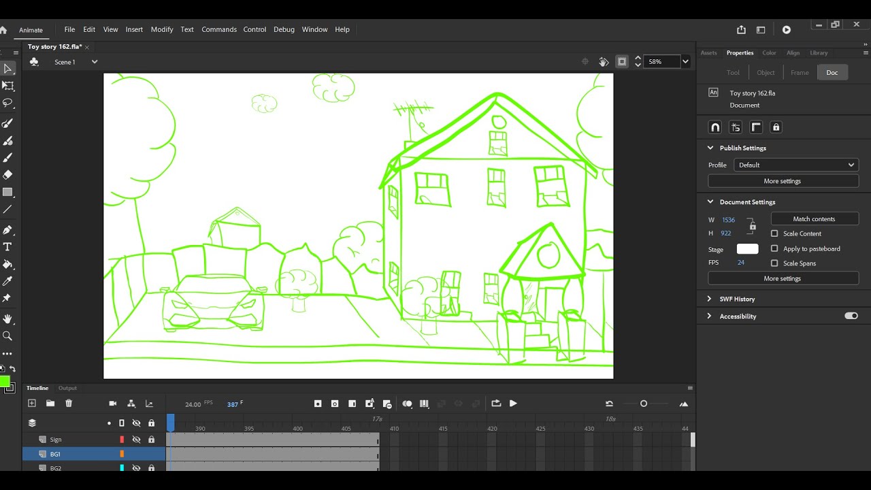
Task: Switch to the Library tab
Action: (819, 53)
